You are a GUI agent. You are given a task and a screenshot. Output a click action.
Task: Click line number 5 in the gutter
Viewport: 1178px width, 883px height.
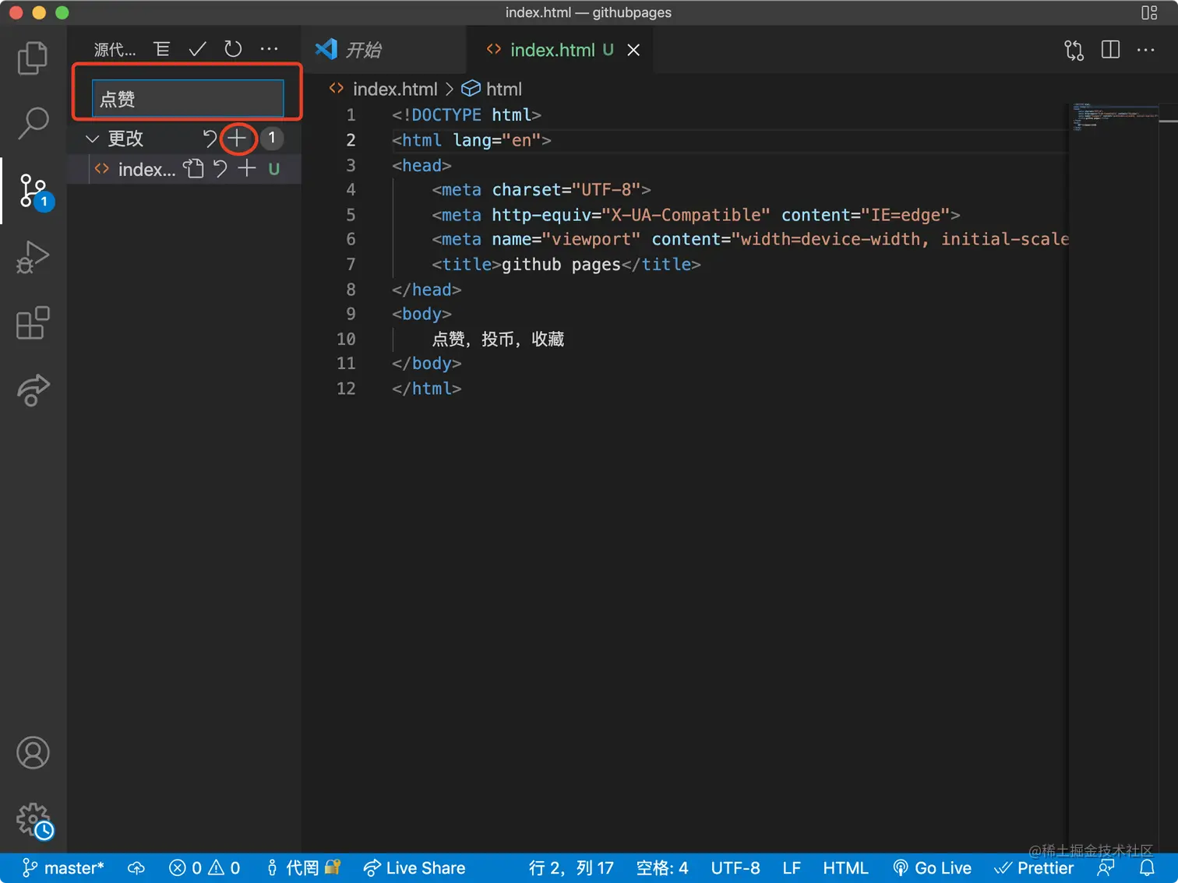point(351,215)
